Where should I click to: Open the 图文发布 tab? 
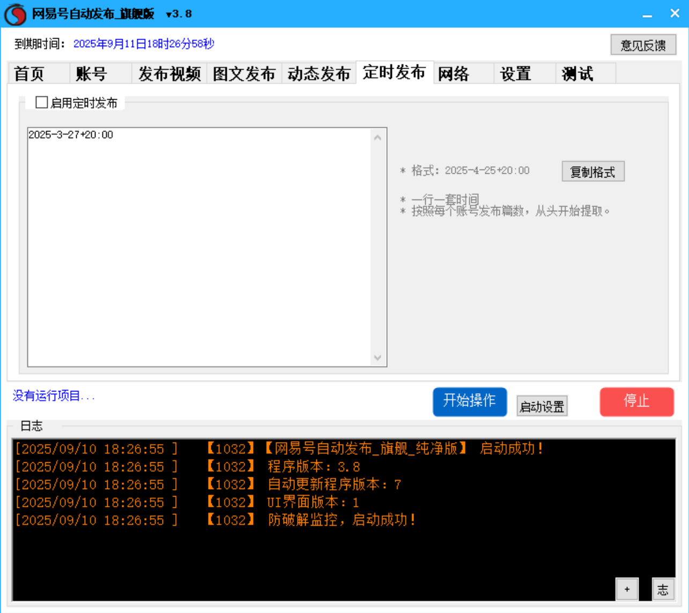click(x=244, y=73)
